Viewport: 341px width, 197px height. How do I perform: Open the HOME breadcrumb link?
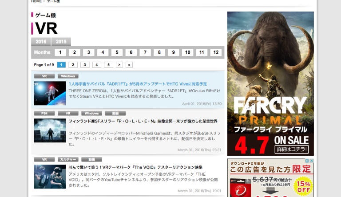pos(36,1)
